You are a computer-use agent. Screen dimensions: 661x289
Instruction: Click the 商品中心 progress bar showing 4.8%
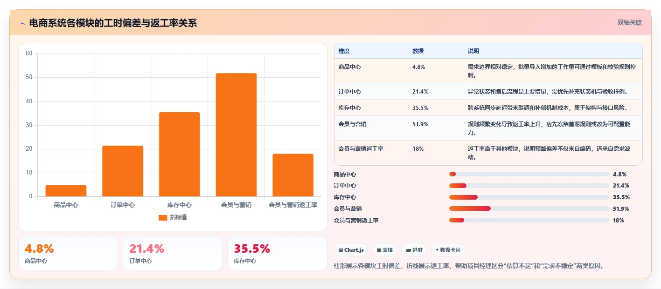pos(529,174)
